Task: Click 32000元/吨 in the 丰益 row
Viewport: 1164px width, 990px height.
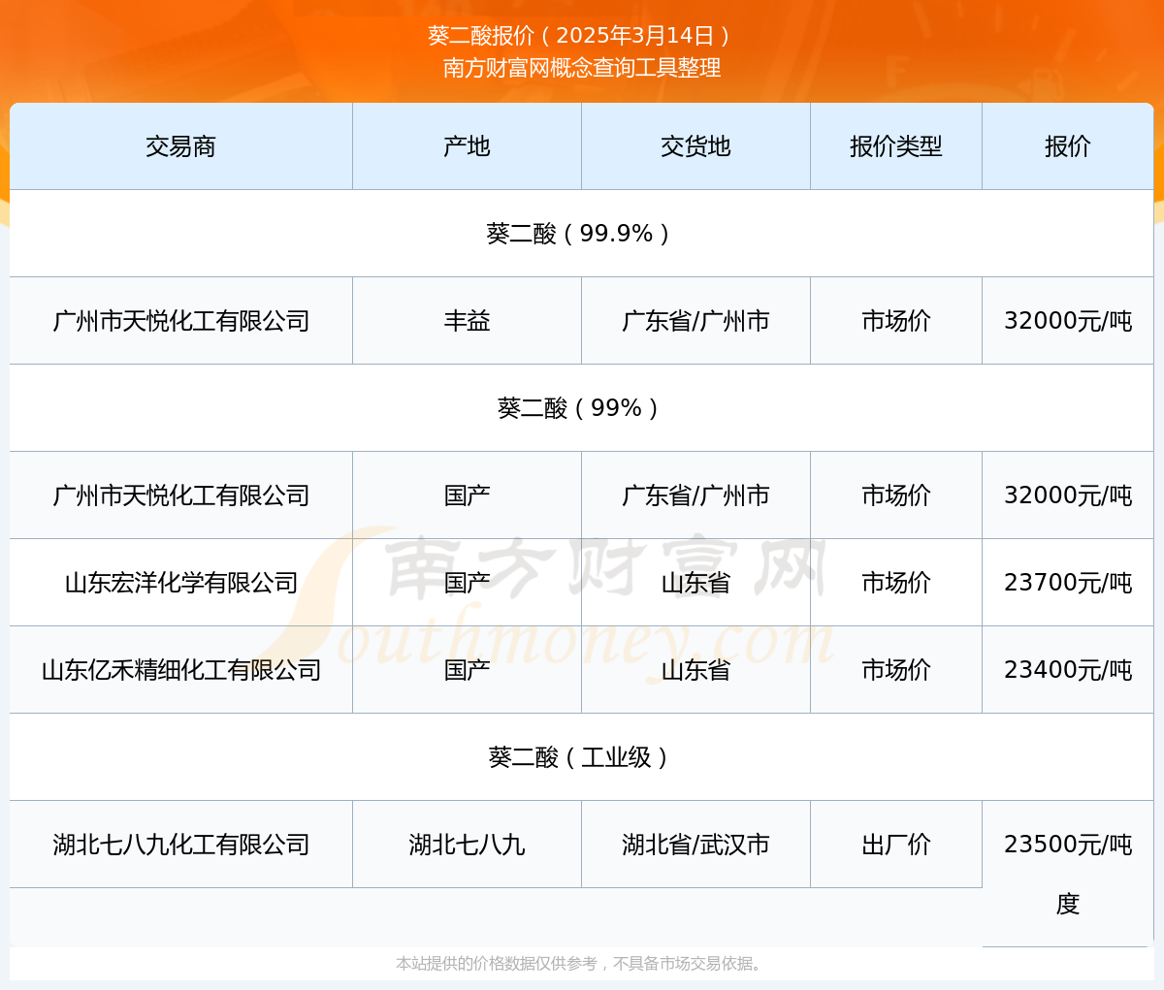Action: pyautogui.click(x=1068, y=321)
